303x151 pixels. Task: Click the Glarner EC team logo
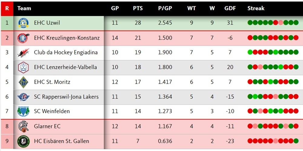[23, 126]
